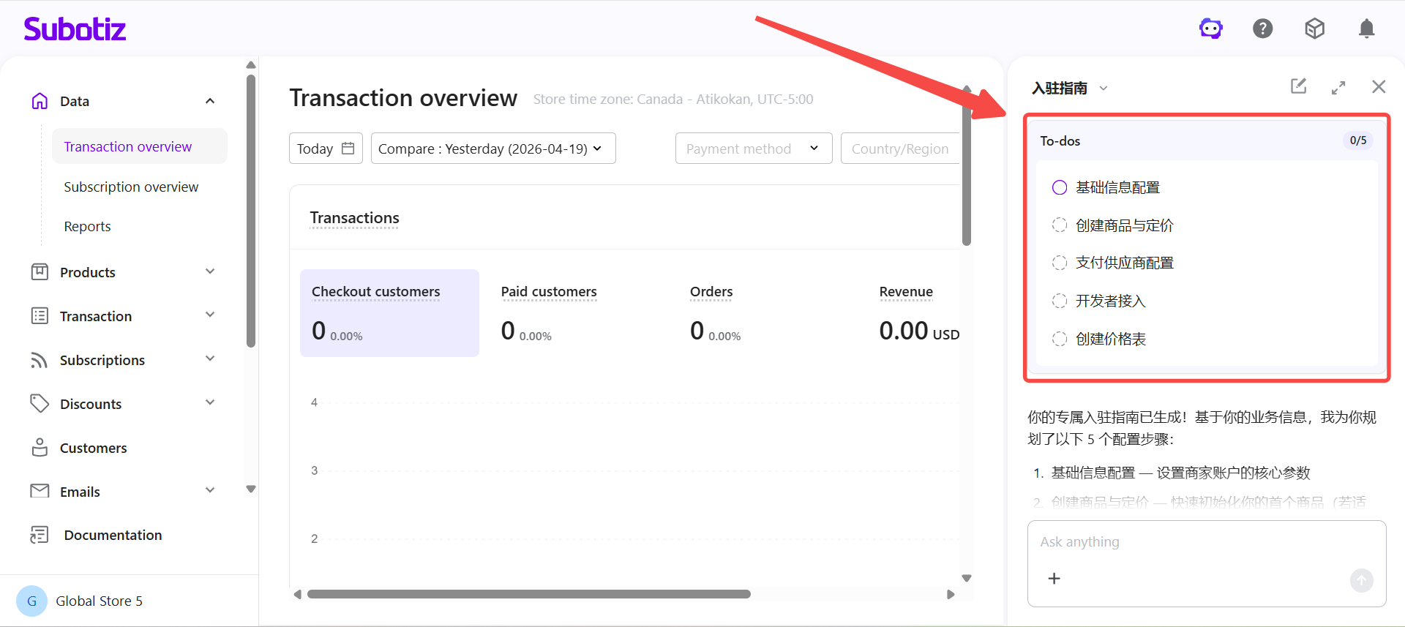
Task: Expand the guide panel to fullscreen
Action: [1338, 88]
